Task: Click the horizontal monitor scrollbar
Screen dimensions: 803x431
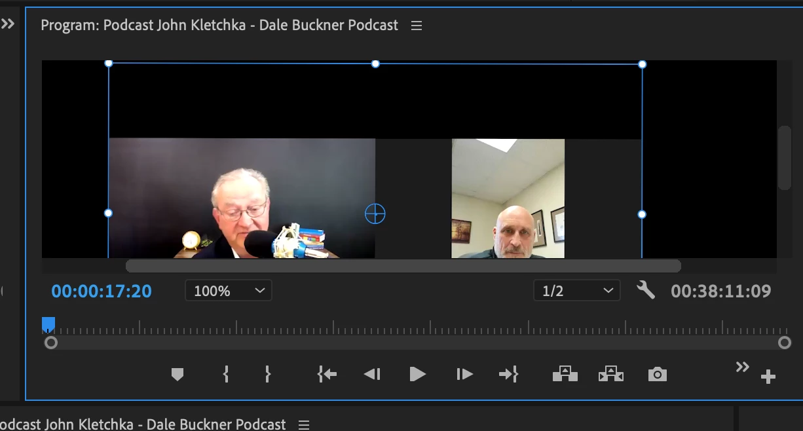Action: click(403, 266)
